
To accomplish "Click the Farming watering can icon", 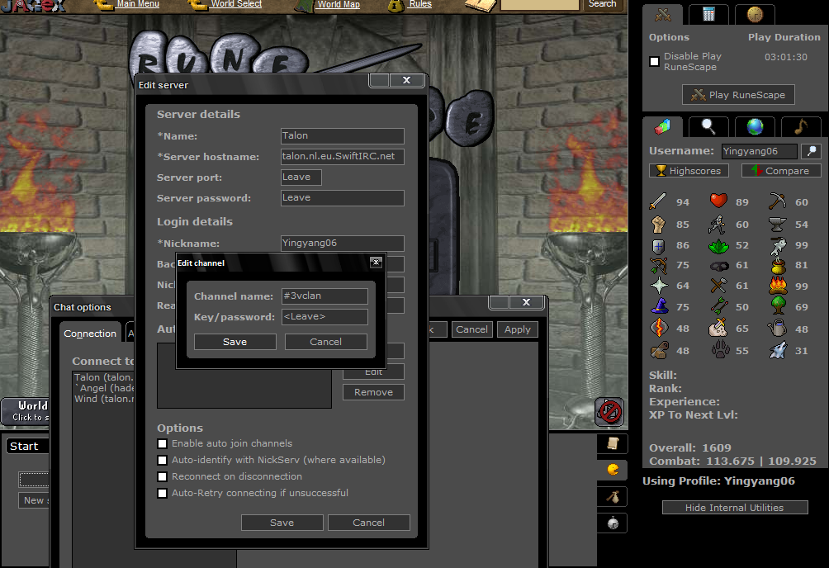I will pos(777,329).
